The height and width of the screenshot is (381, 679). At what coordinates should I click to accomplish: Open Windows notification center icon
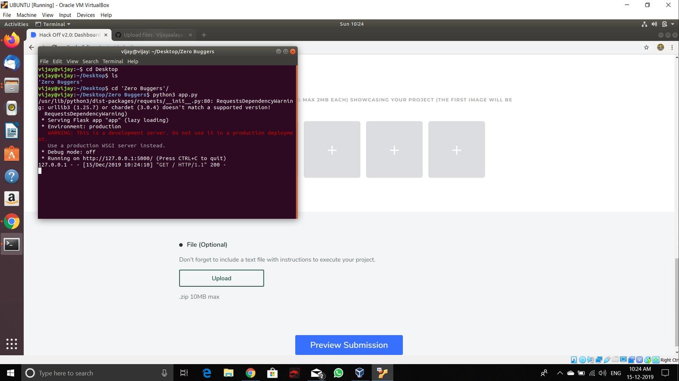(665, 373)
